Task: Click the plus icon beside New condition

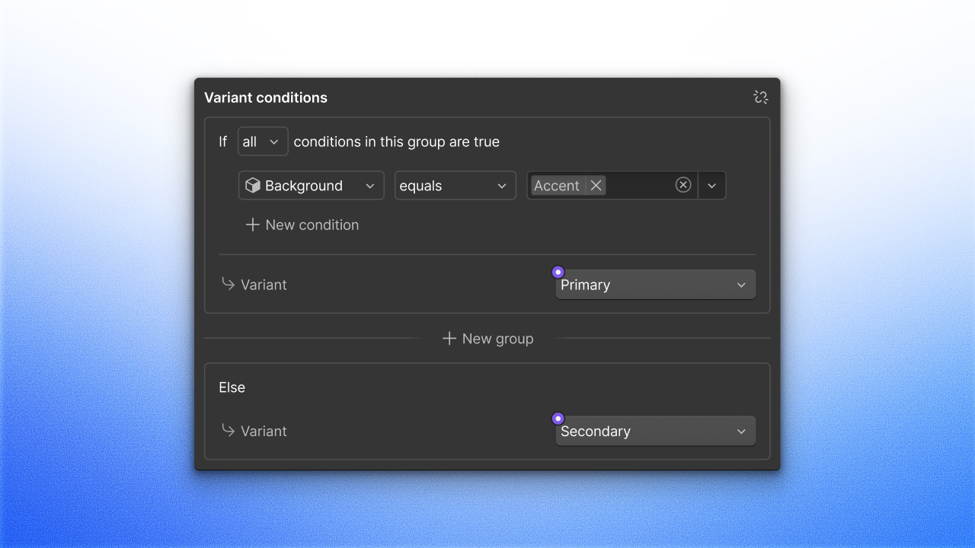Action: pos(252,225)
